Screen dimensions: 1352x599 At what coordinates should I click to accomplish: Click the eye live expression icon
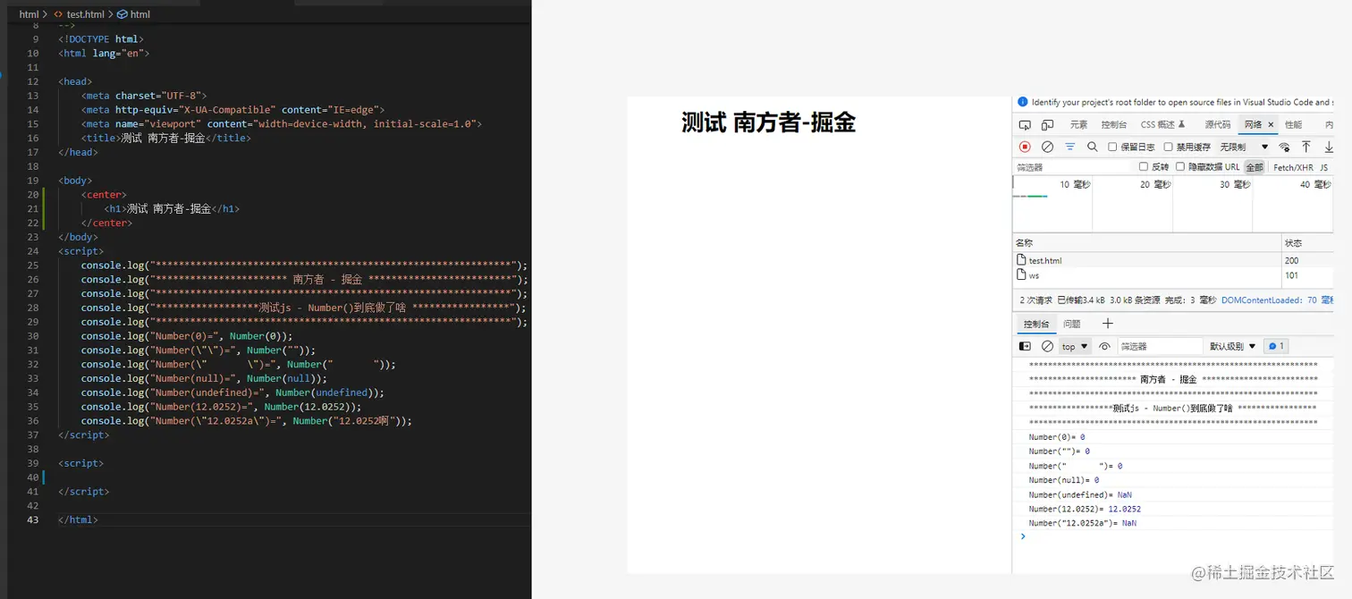1104,346
